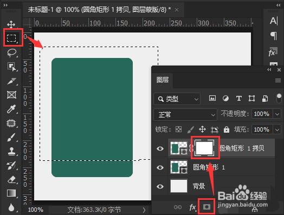The image size is (284, 215).
Task: Open the Character panel icon
Action: click(274, 21)
